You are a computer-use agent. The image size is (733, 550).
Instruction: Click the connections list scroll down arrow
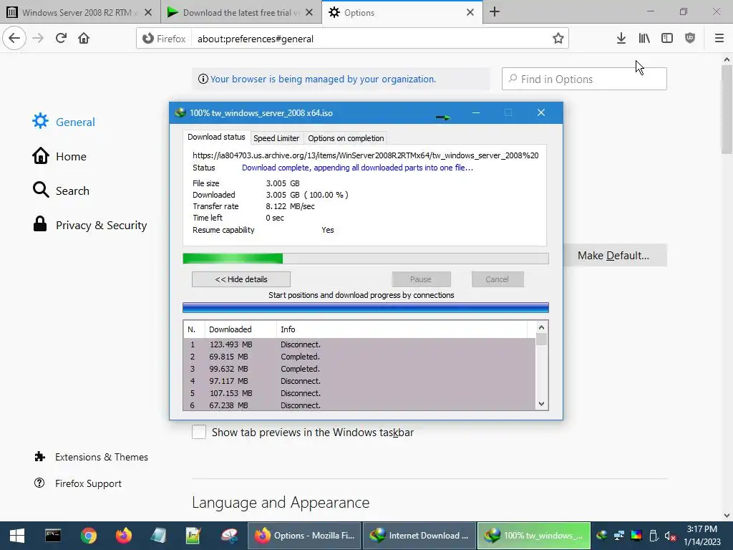coord(541,404)
